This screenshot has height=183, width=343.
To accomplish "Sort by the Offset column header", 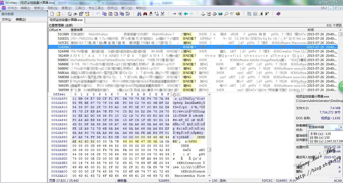I will coord(59,30).
